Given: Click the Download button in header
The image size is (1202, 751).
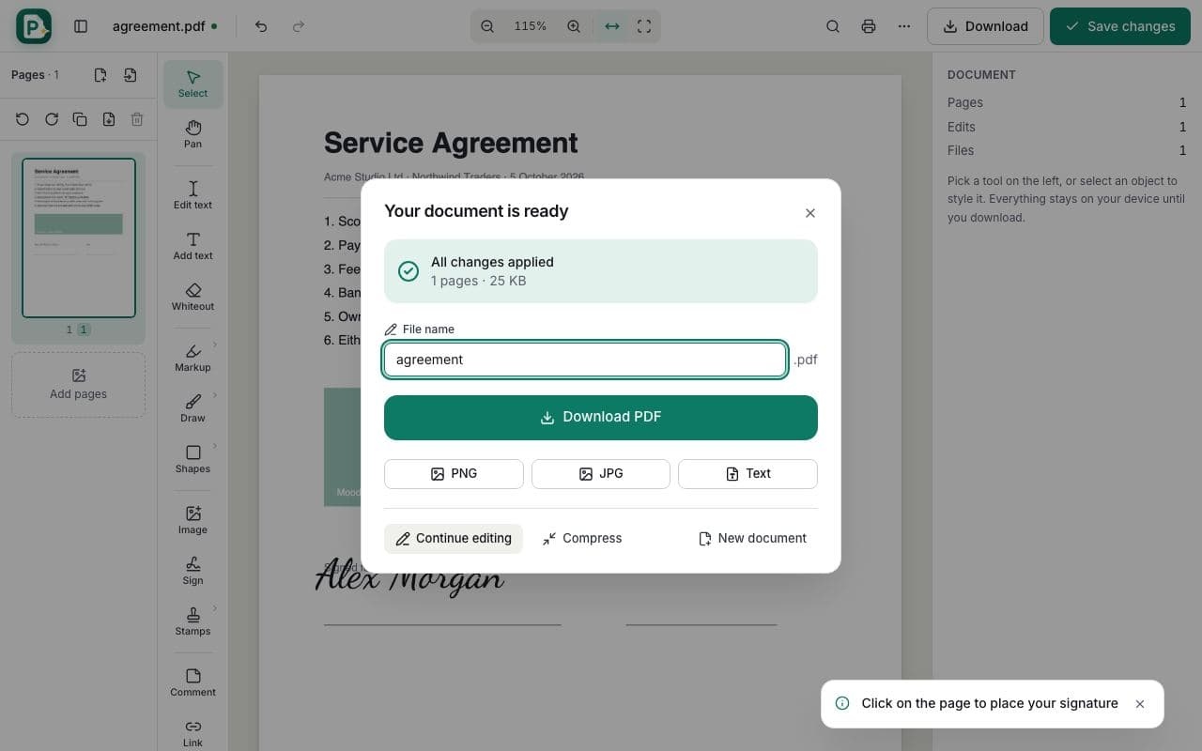Looking at the screenshot, I should (985, 26).
